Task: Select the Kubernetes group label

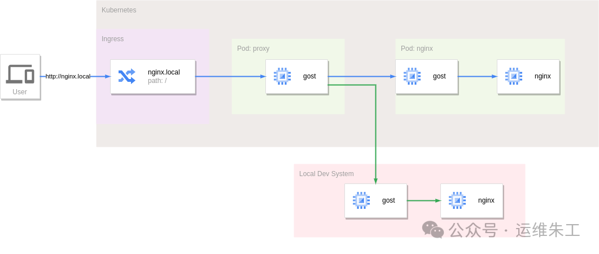Action: coord(119,10)
